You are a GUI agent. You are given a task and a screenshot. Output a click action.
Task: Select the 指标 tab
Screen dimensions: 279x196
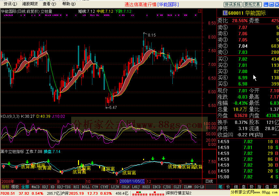click(x=5, y=187)
